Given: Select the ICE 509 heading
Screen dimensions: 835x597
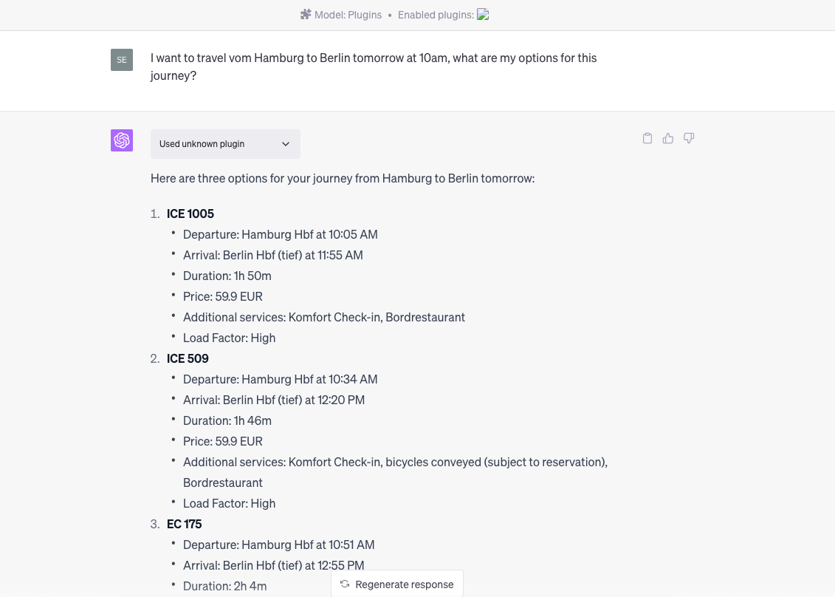Looking at the screenshot, I should pos(188,359).
